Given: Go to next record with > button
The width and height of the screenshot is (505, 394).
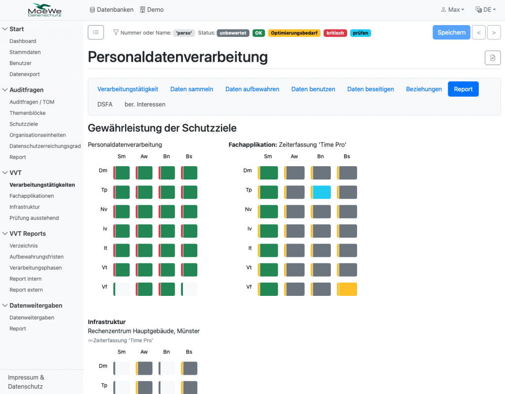Looking at the screenshot, I should 494,33.
